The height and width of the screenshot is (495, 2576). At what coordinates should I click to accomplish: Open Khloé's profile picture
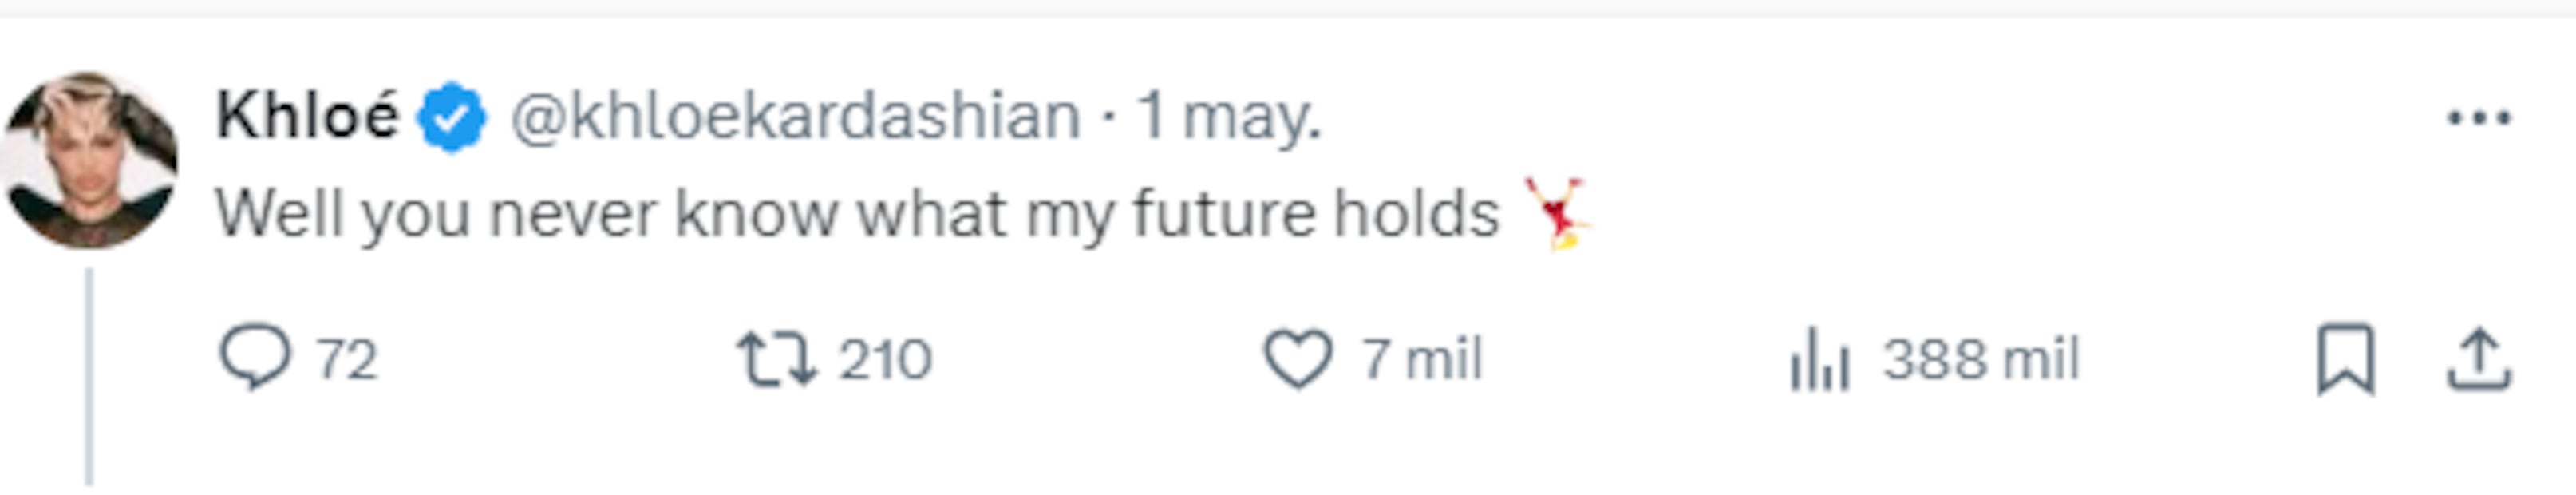pos(91,160)
